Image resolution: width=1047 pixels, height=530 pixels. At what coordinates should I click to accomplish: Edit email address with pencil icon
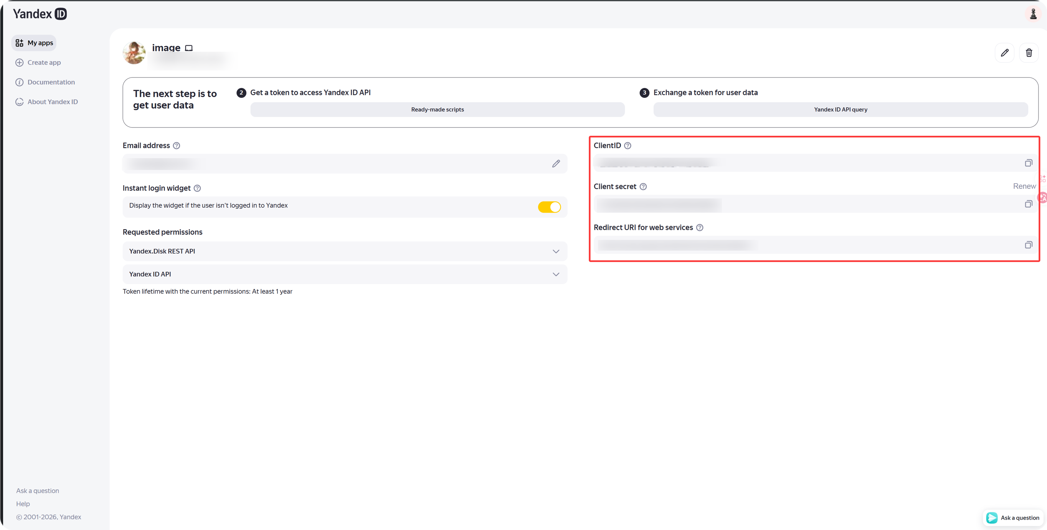point(556,164)
